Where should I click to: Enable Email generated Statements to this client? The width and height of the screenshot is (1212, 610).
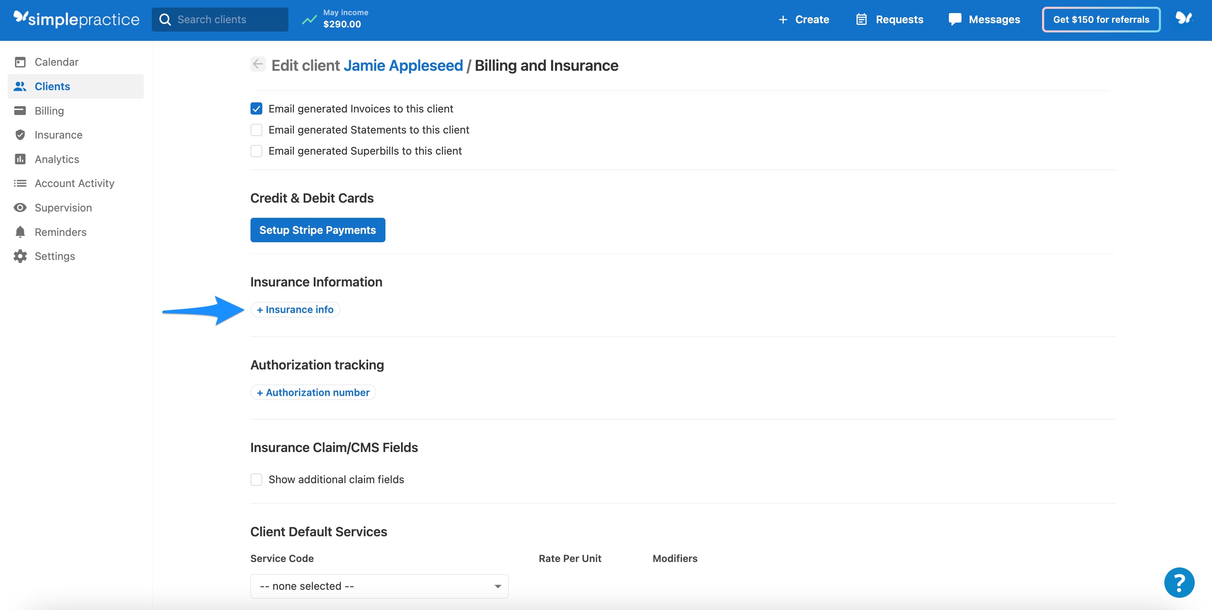click(256, 130)
